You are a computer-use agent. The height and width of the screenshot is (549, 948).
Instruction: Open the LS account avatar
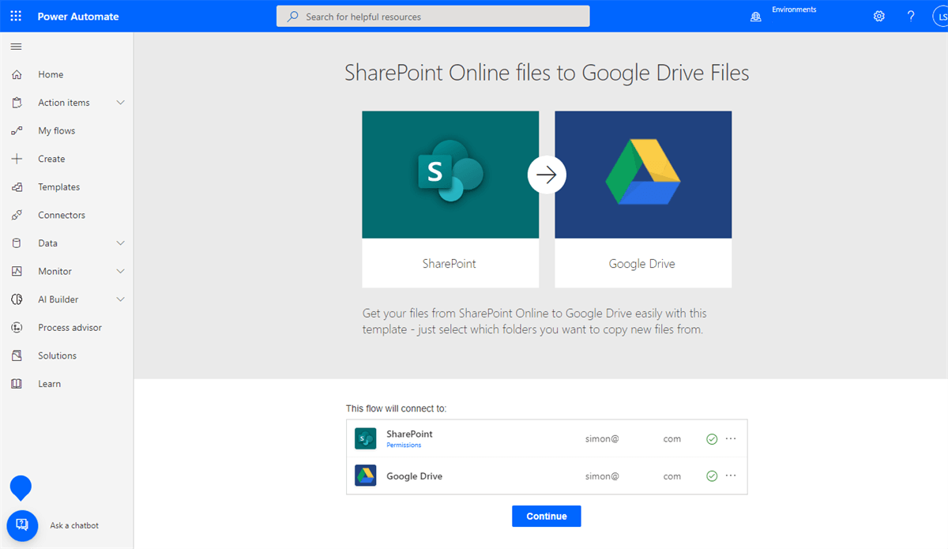click(939, 16)
